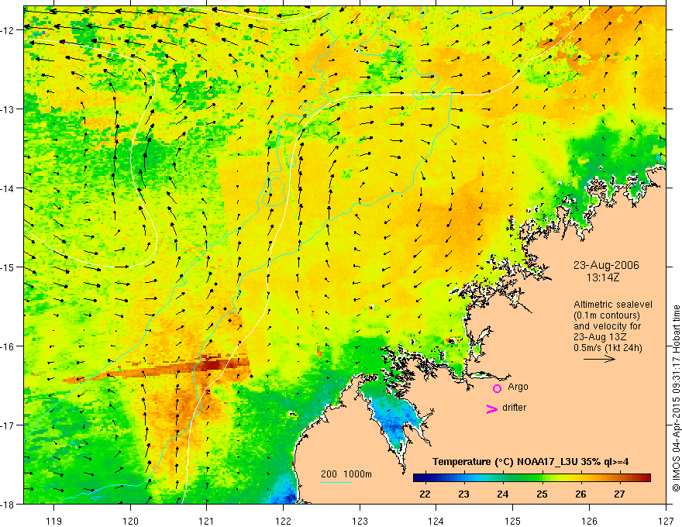
Task: Click the latitude axis label -13
Action: 9,109
